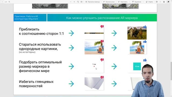Screen dimensions: 172x97
Task: Start Прочесть вслух read aloud
Action: click(109, 2)
